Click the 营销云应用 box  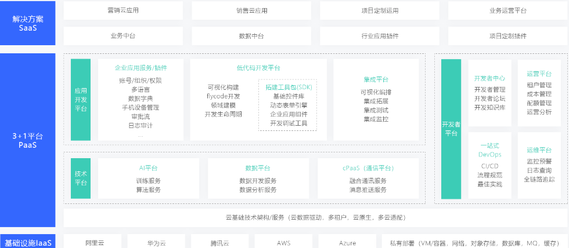pyautogui.click(x=123, y=10)
